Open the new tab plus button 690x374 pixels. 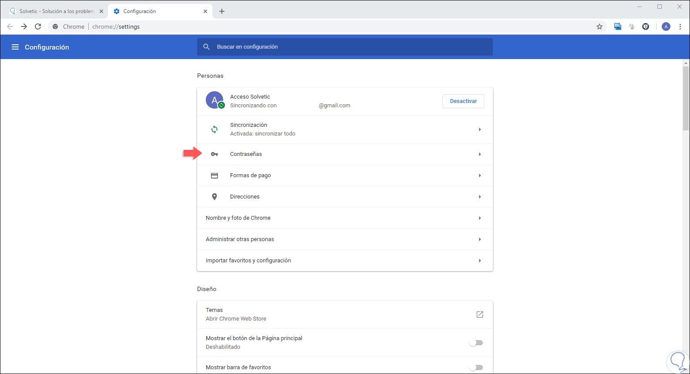coord(222,11)
